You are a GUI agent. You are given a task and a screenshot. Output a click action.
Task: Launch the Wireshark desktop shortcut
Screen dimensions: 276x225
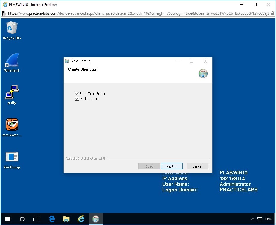tap(12, 63)
